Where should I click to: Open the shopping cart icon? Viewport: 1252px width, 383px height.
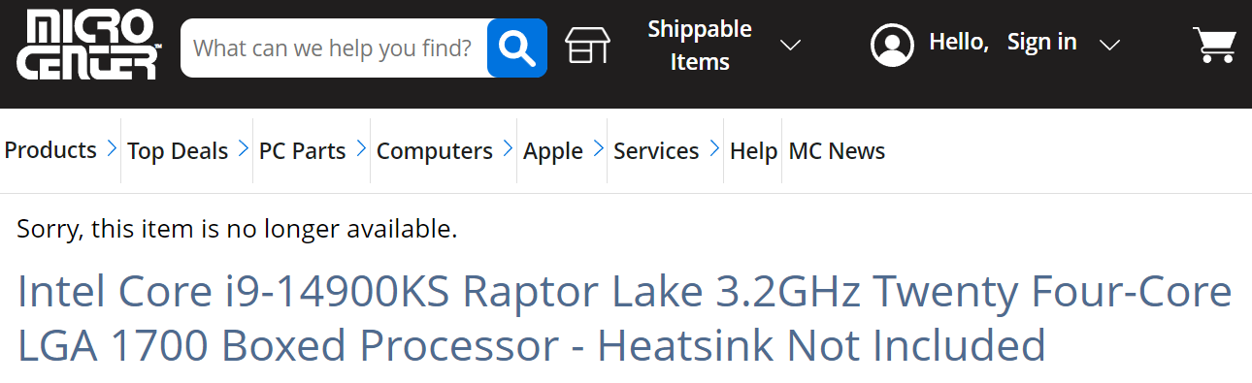point(1213,45)
